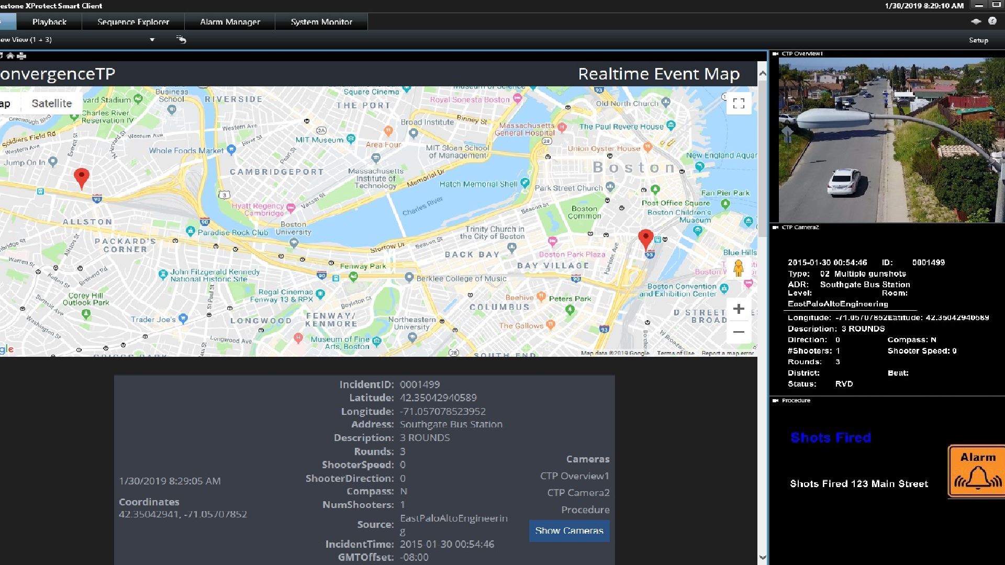Open the Alarm Manager tab
1005x565 pixels.
tap(230, 22)
